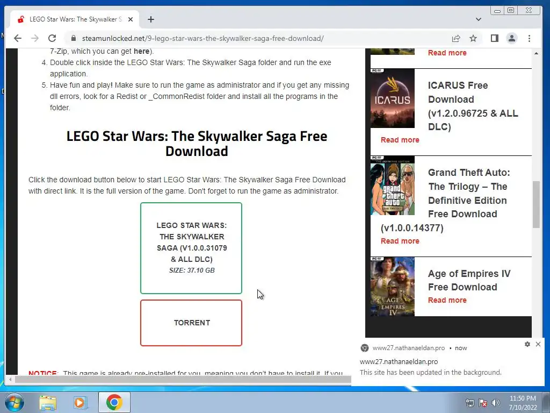Open notification settings gear
The image size is (550, 413).
527,344
